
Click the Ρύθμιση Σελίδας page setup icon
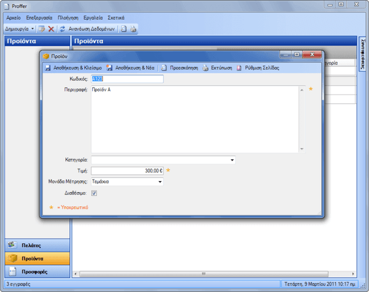(239, 68)
